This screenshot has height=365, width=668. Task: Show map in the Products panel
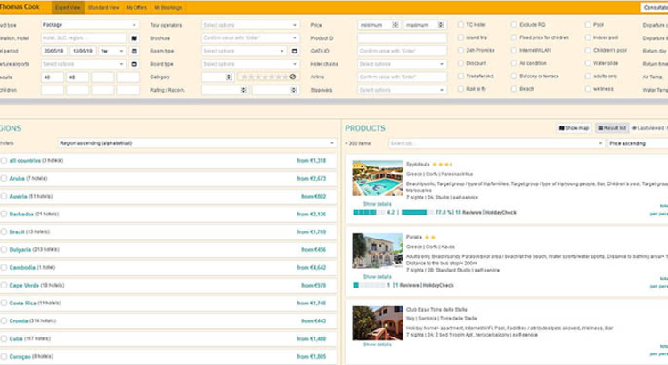(574, 128)
